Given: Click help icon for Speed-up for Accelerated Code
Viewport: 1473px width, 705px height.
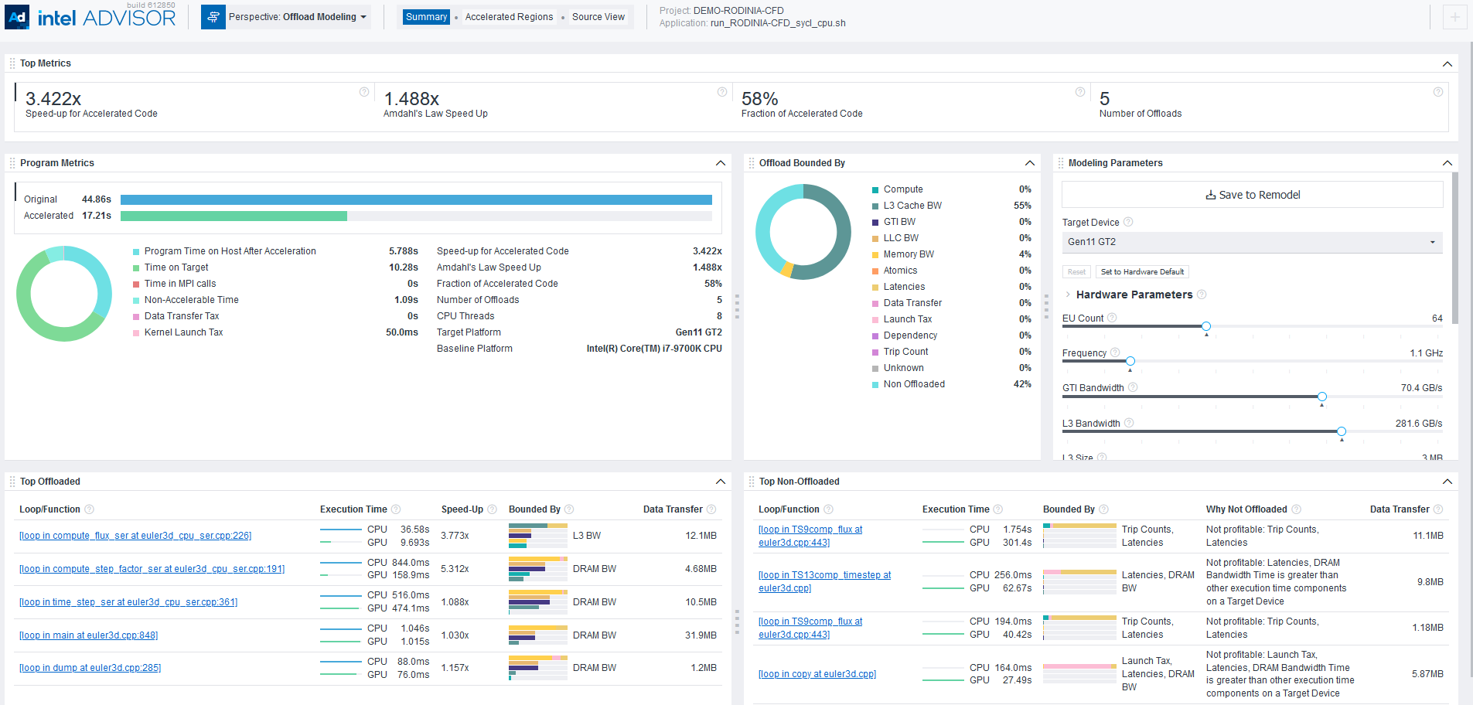Looking at the screenshot, I should (364, 92).
